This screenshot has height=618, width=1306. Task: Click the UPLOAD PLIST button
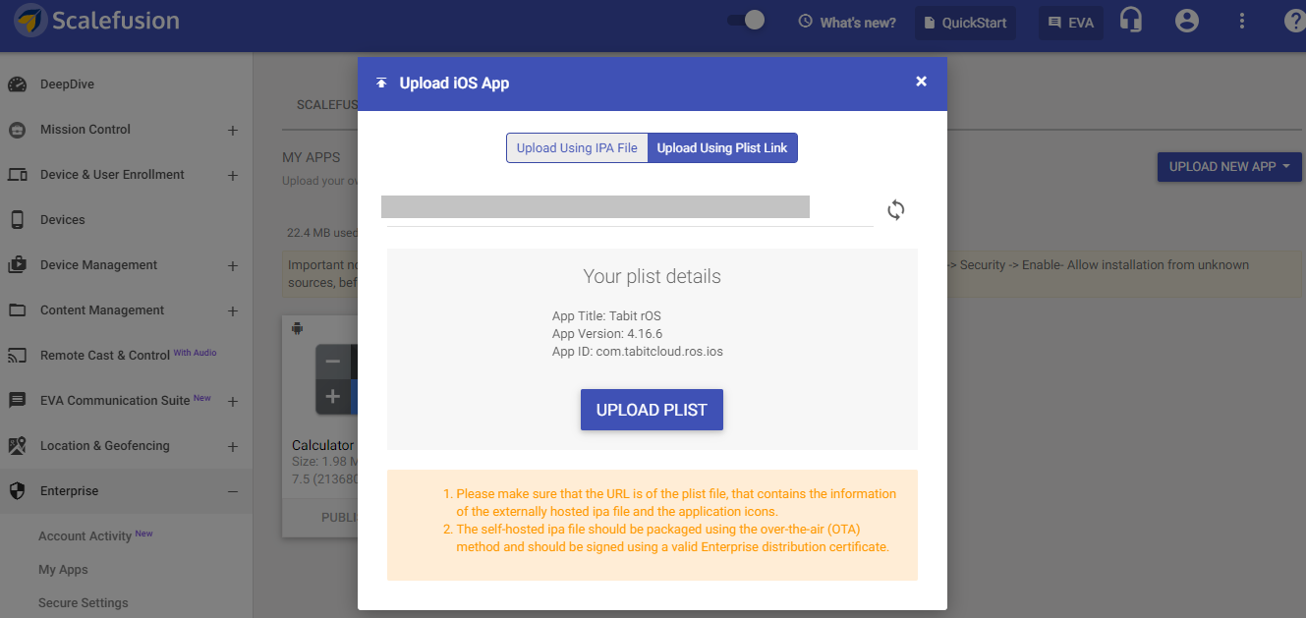652,410
